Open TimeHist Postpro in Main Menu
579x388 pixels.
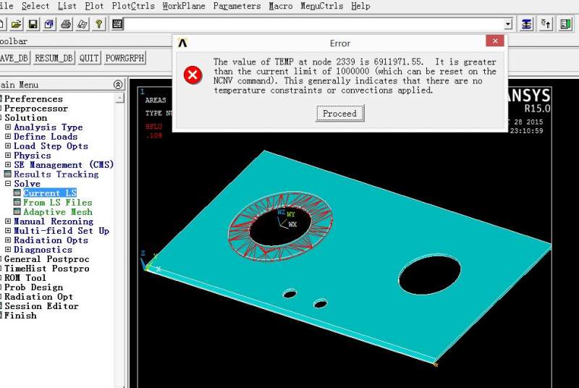tap(46, 268)
